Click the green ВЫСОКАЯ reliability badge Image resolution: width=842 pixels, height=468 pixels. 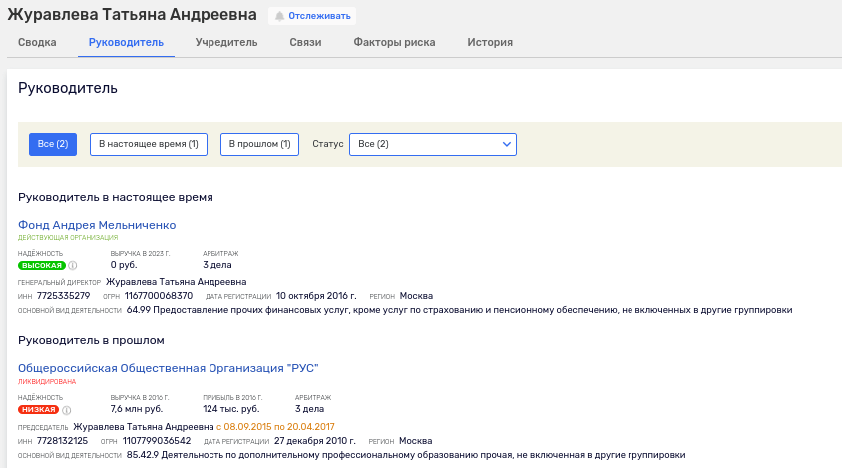pyautogui.click(x=41, y=266)
